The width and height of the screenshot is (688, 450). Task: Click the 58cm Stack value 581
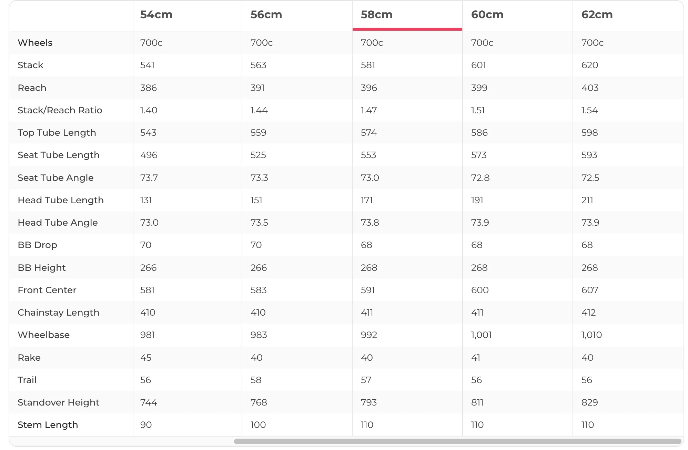coord(368,65)
